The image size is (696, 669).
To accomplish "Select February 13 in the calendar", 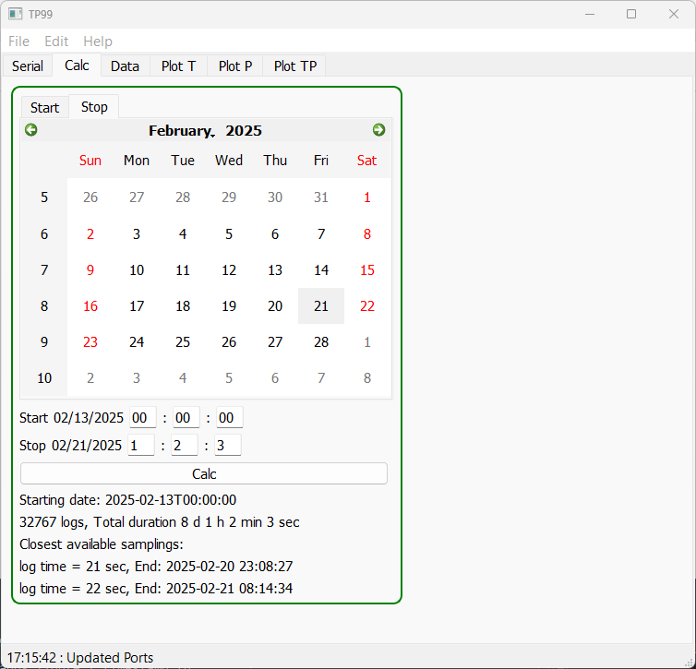I will pyautogui.click(x=275, y=269).
